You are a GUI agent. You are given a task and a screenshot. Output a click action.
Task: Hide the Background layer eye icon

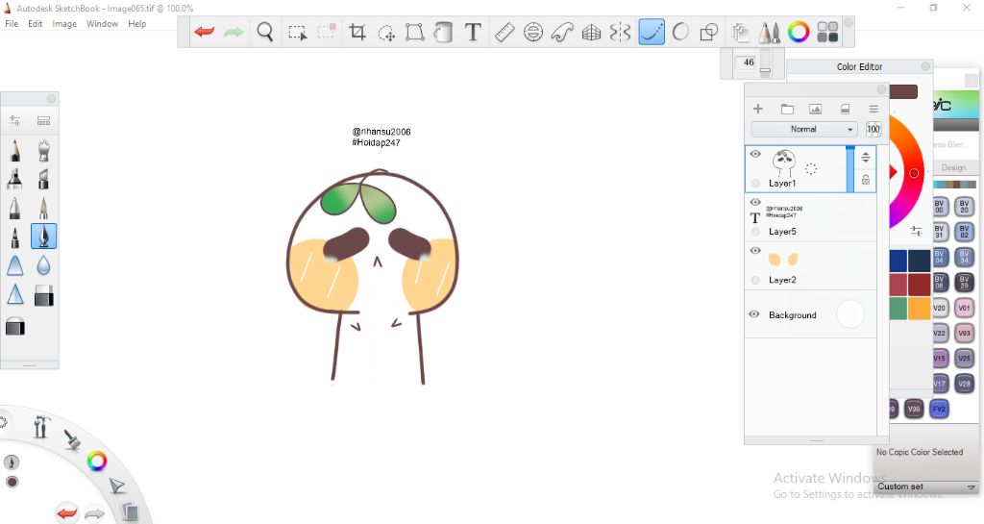(x=755, y=314)
